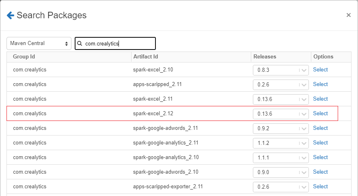Open the releases dropdown for spark-google-analytics_2.10
The image size is (358, 196).
(280, 158)
